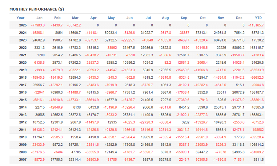The height and width of the screenshot is (166, 277).
Task: Click the Year column header
Action: tap(21, 18)
